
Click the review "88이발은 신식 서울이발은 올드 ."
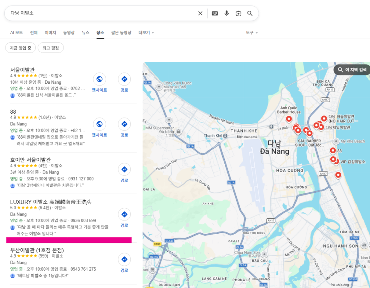[x=46, y=95]
